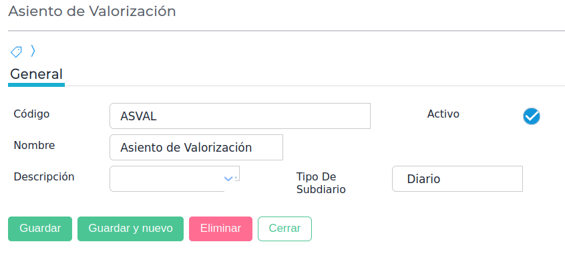Toggle the Activo checkbox
Viewport: 565px width, 278px height.
click(x=531, y=116)
